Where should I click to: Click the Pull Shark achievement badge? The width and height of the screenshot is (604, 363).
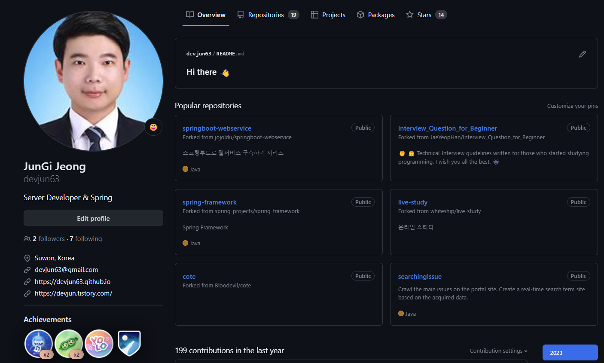39,344
